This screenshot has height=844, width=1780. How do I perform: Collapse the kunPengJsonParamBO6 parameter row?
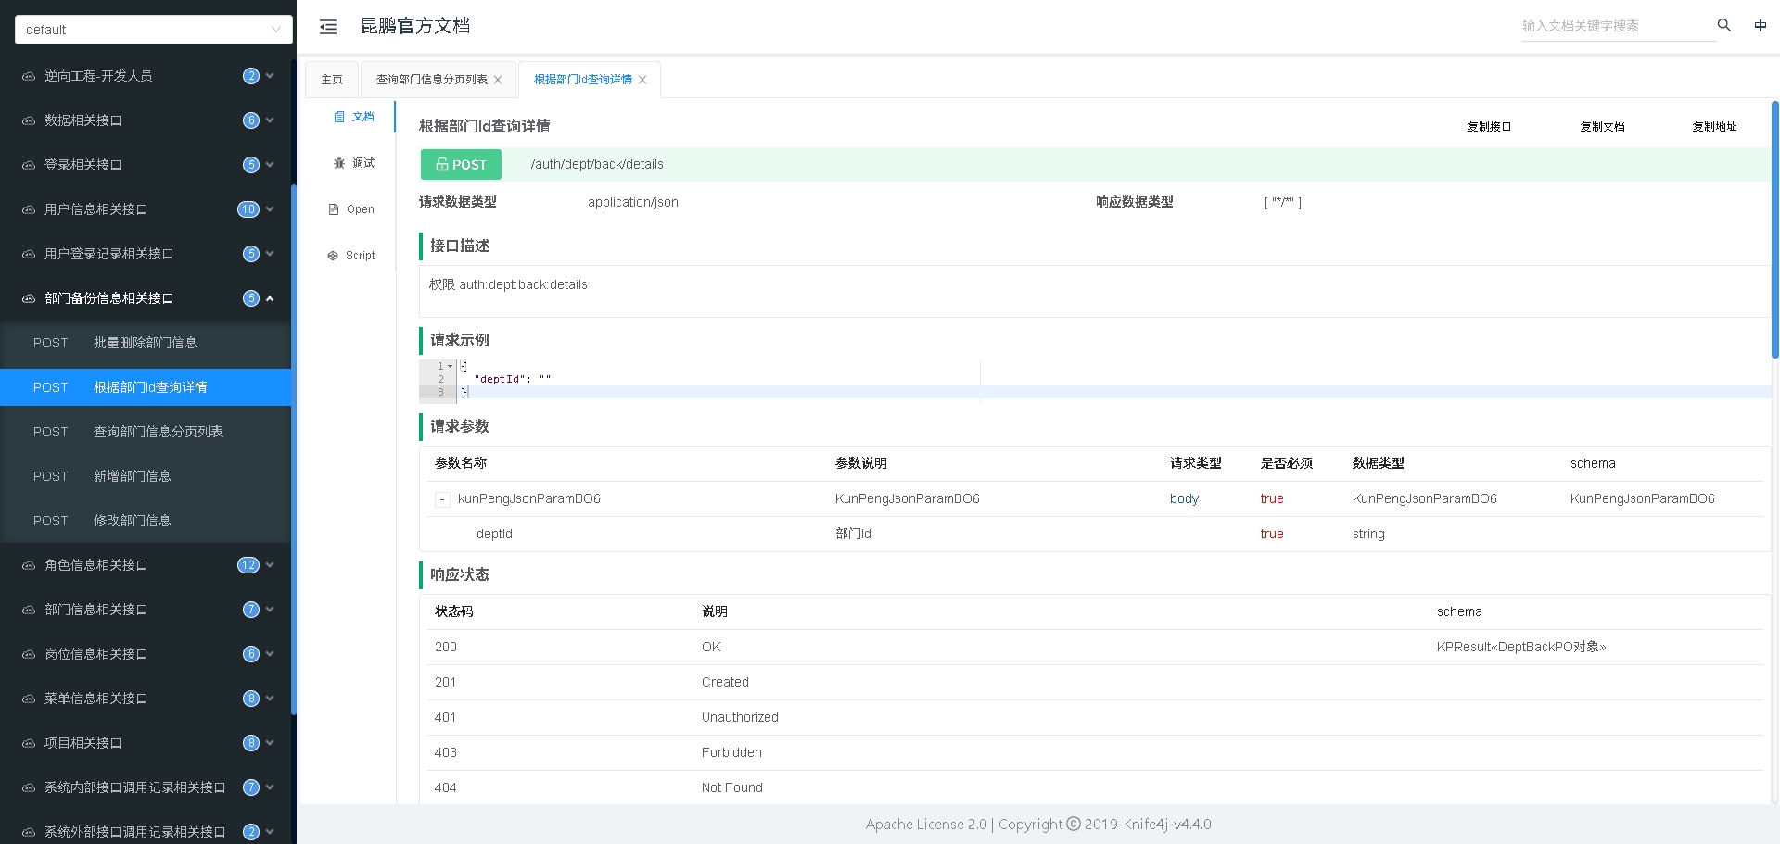(442, 499)
